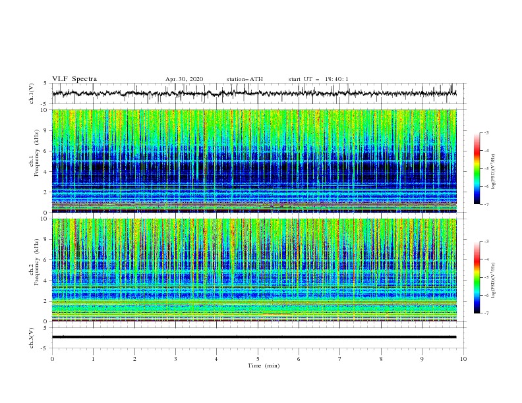Click the time axis tick label "7"

[x=340, y=359]
